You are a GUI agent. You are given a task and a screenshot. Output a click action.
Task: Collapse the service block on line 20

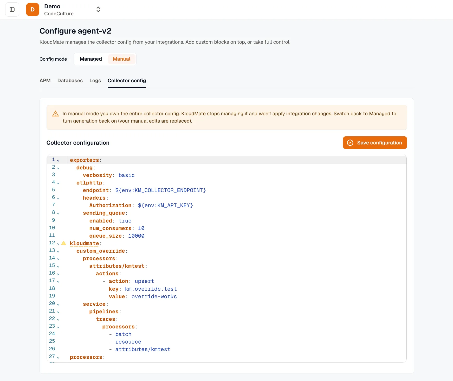[x=58, y=304]
